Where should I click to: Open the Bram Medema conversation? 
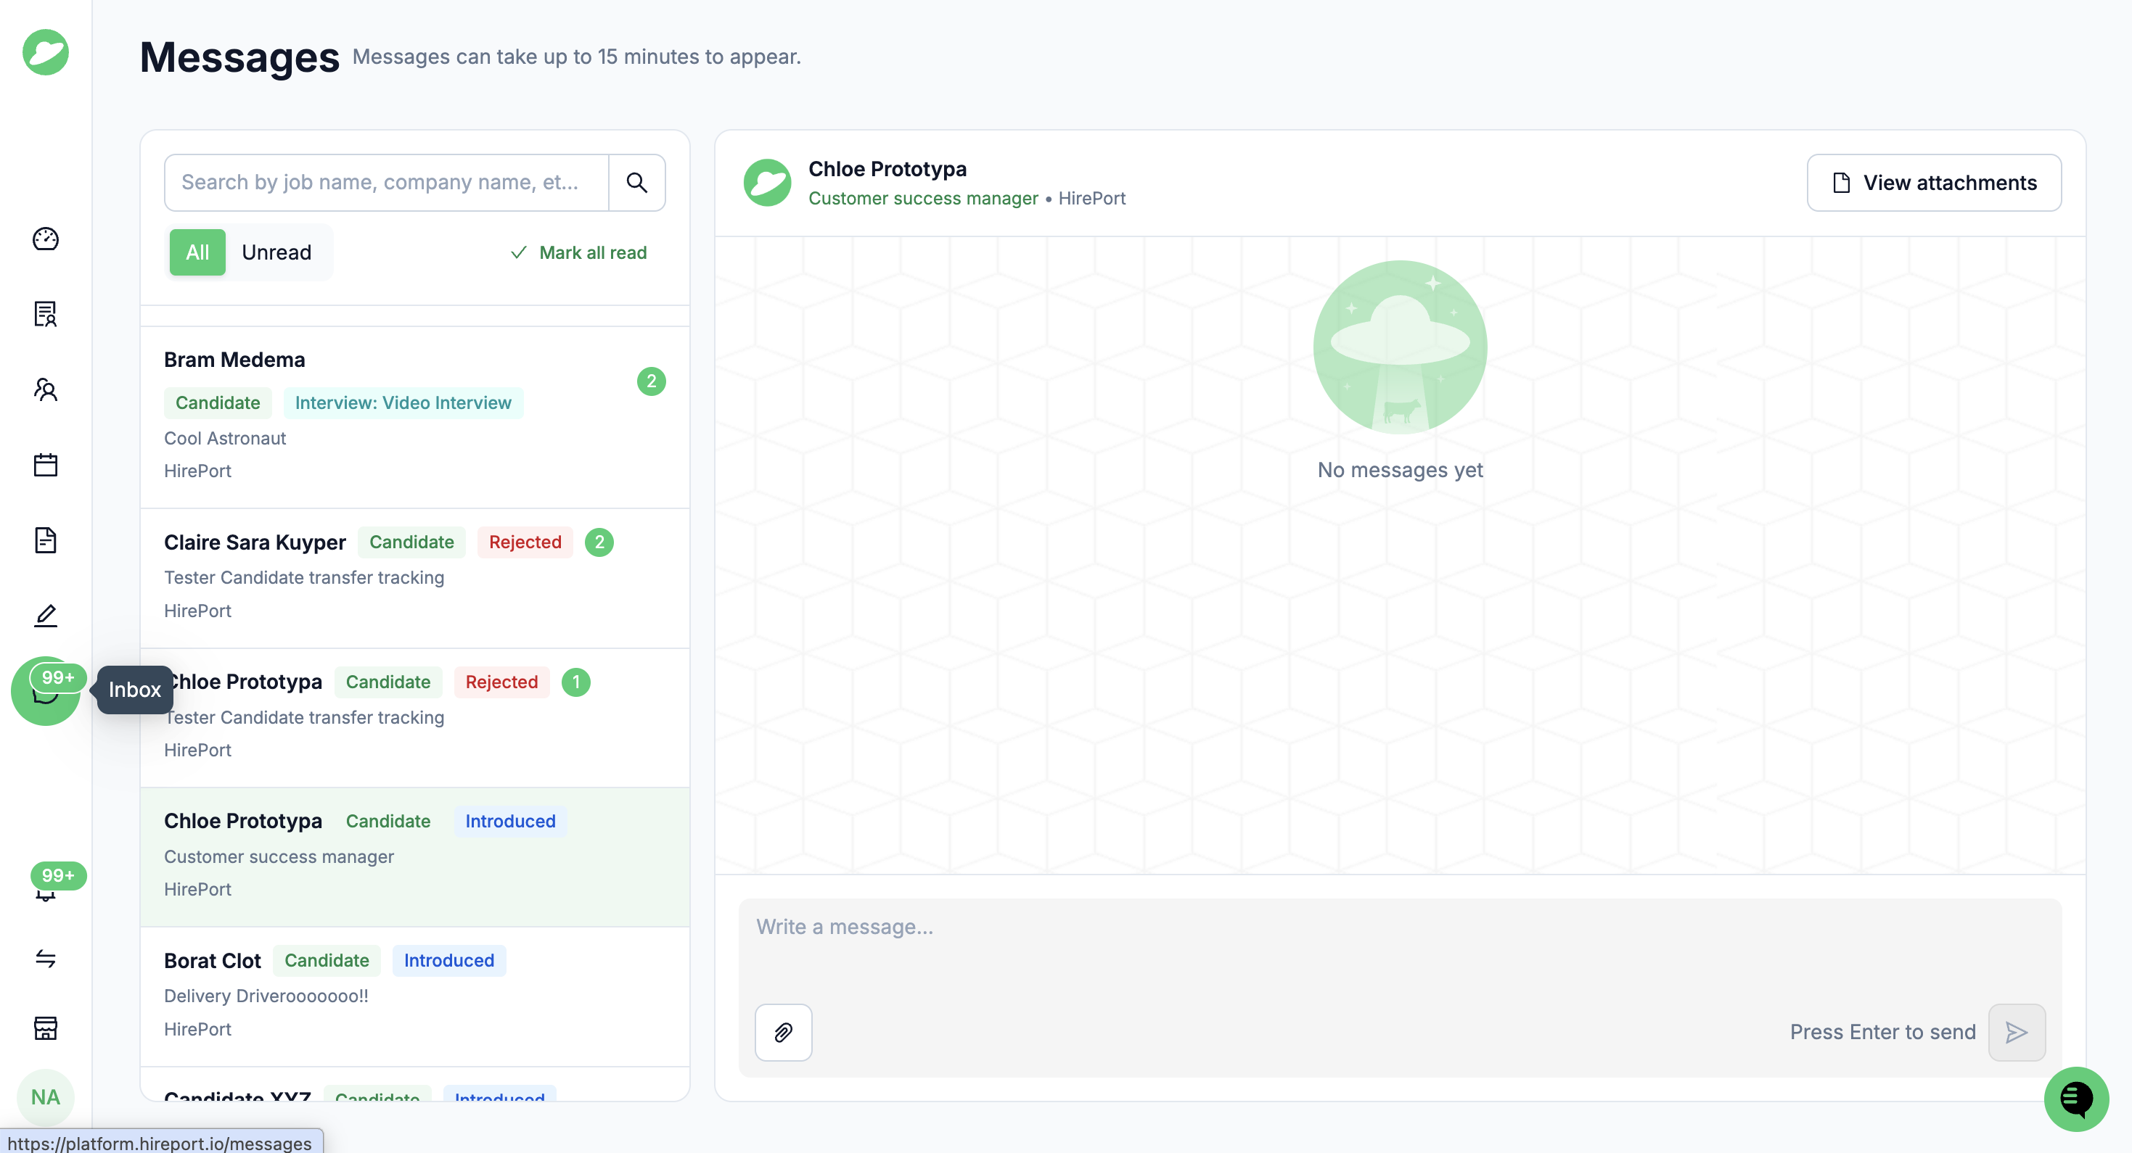point(414,416)
